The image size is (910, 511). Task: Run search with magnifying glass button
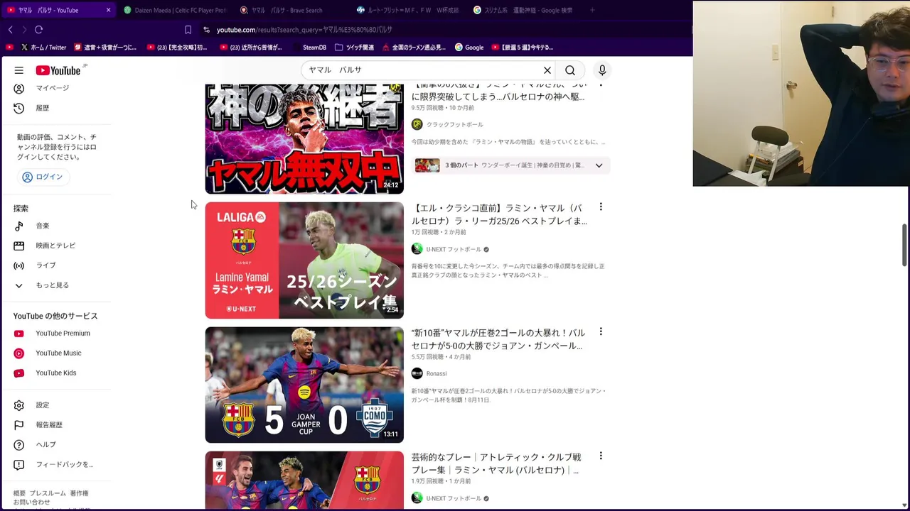pos(570,70)
